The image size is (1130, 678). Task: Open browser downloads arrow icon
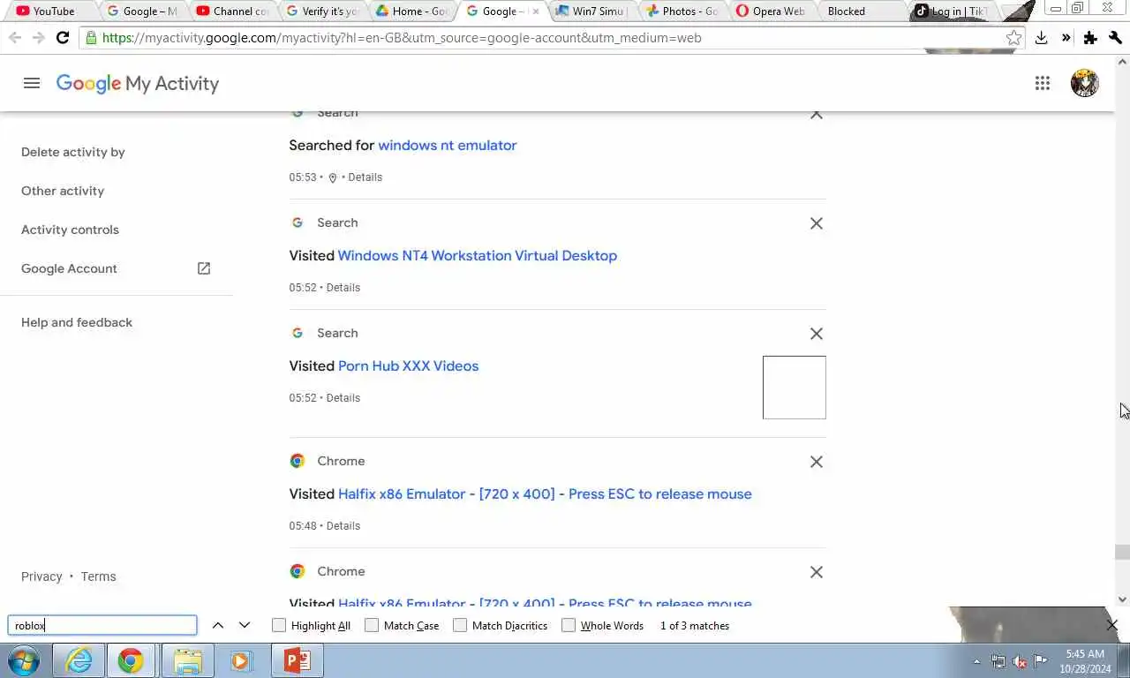tap(1041, 38)
